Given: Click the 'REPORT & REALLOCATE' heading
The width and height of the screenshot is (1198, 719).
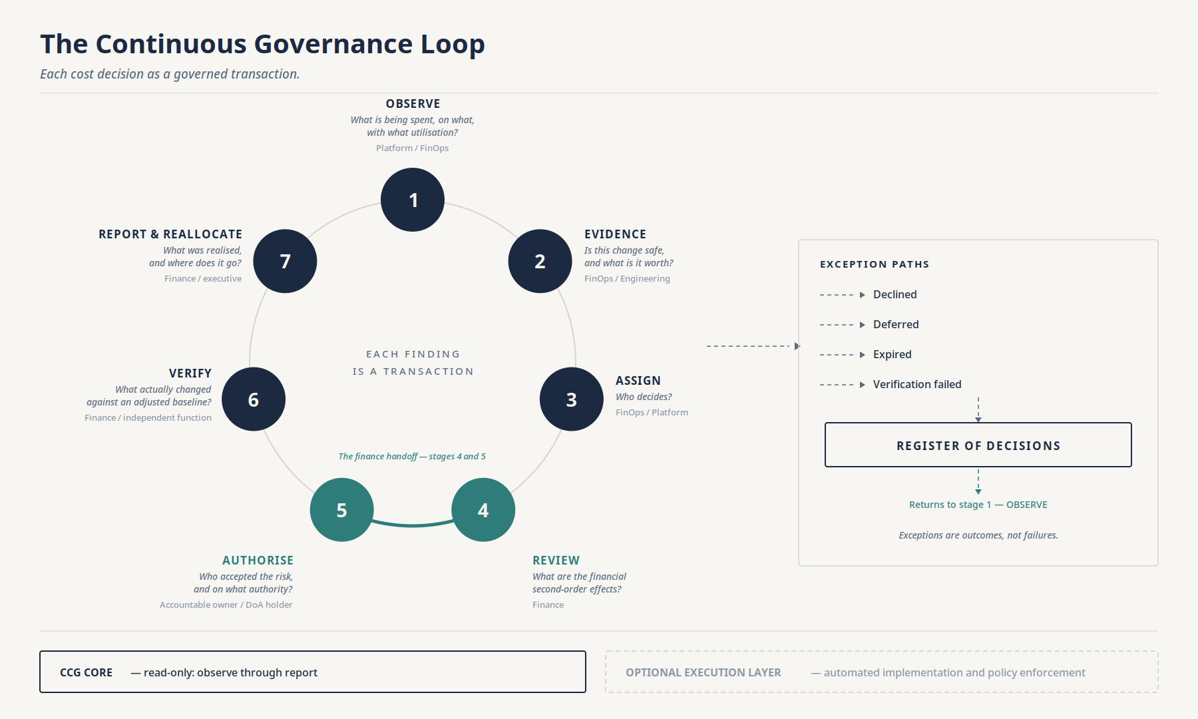Looking at the screenshot, I should click(170, 234).
